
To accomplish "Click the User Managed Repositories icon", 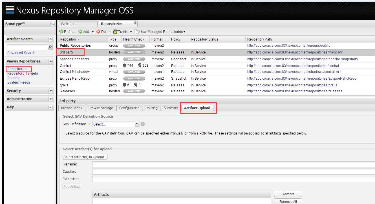I will (x=136, y=32).
